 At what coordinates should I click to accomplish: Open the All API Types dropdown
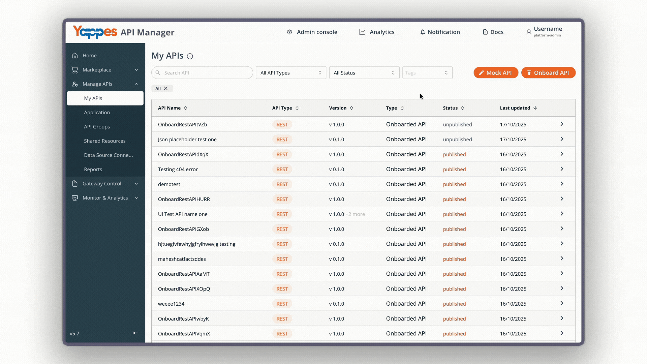291,73
